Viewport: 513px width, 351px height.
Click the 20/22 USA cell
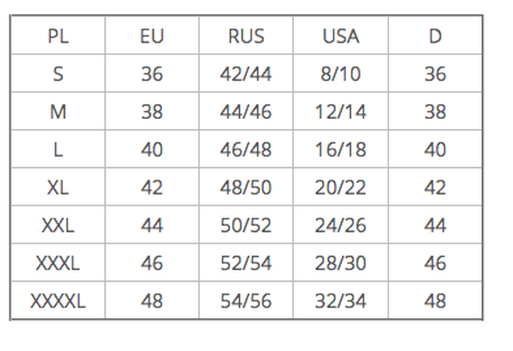pyautogui.click(x=341, y=187)
